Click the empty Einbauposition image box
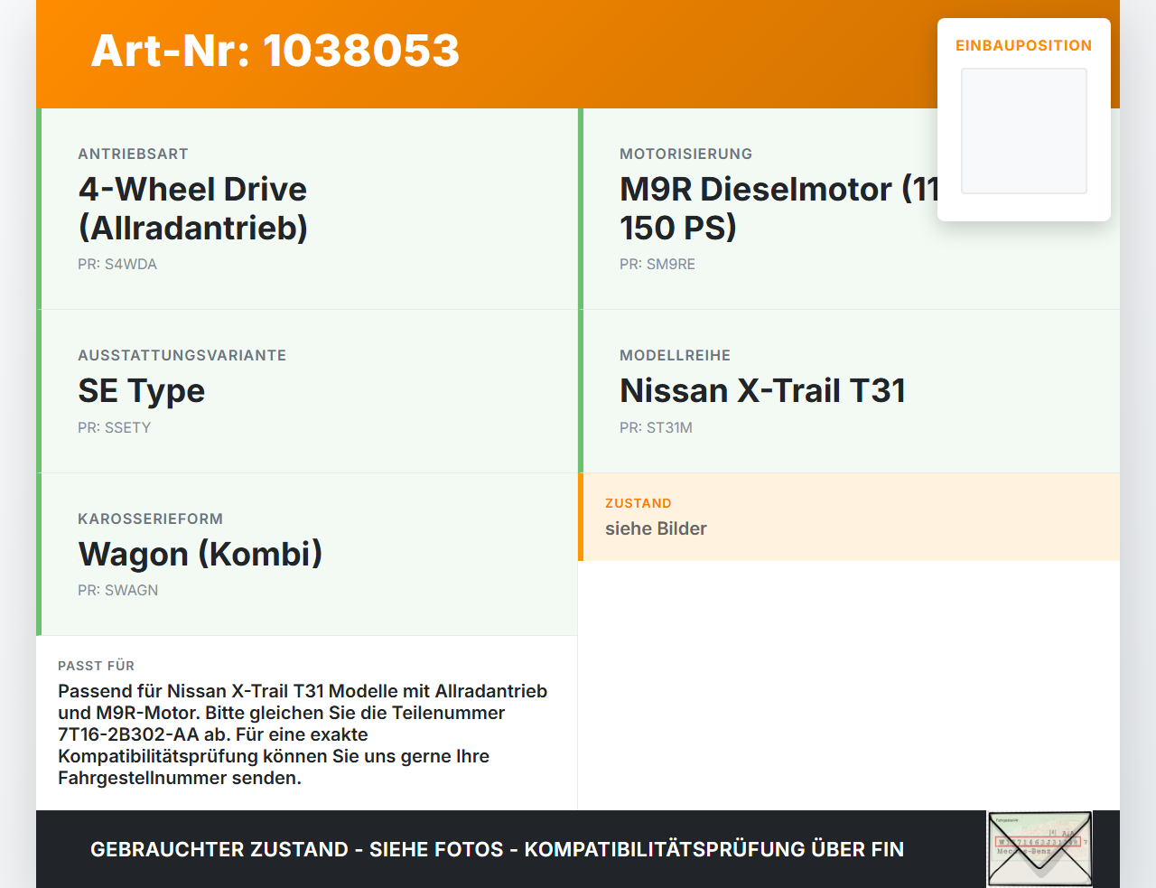 1024,131
